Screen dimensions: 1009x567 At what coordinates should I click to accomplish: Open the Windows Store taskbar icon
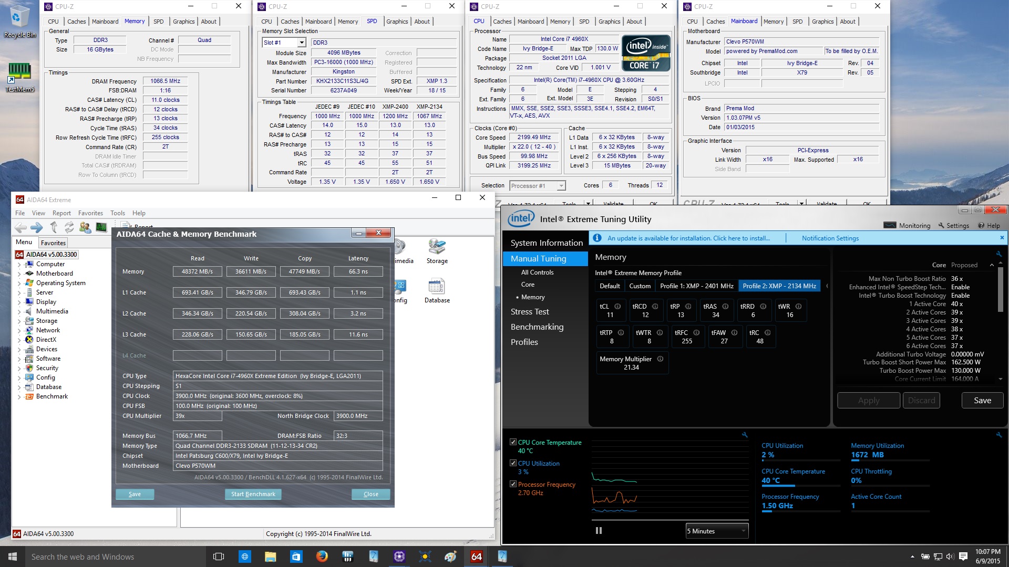coord(296,556)
